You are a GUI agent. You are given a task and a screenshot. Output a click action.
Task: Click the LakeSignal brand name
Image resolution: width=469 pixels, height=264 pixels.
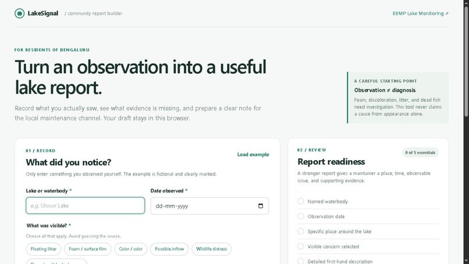[x=43, y=13]
